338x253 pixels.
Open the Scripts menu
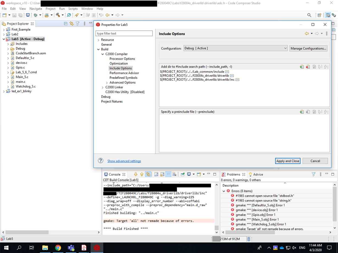click(73, 9)
